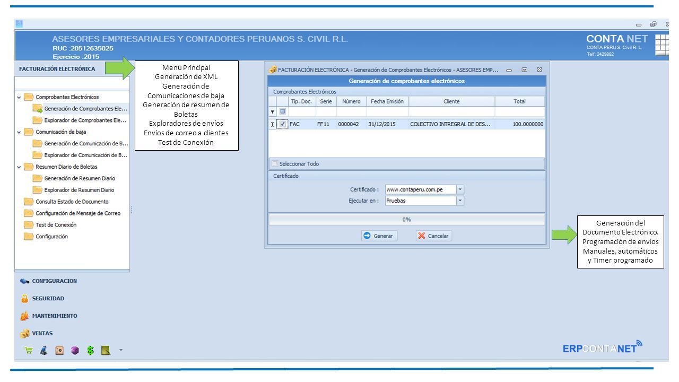Sort by the Total column header

[x=520, y=101]
